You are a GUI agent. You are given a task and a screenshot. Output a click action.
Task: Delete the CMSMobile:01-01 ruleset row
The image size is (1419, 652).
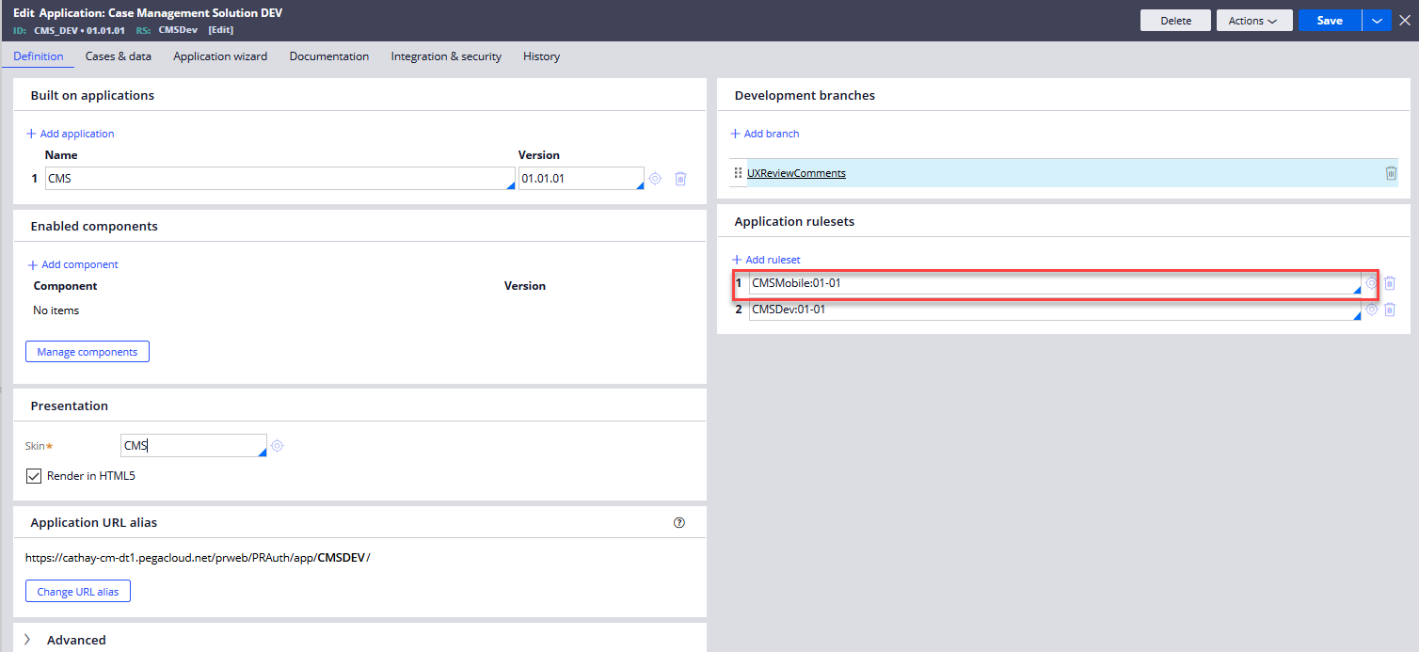point(1390,283)
